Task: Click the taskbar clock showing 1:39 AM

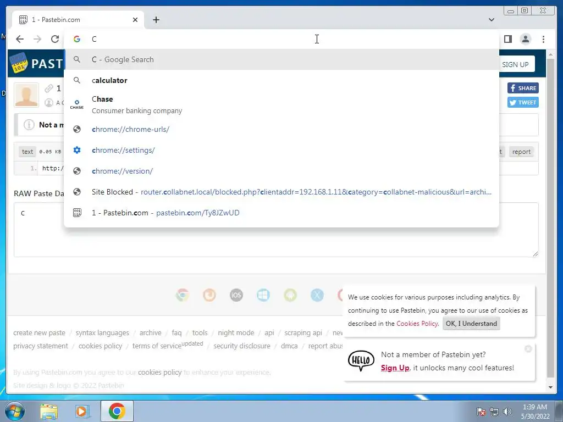Action: pyautogui.click(x=535, y=412)
